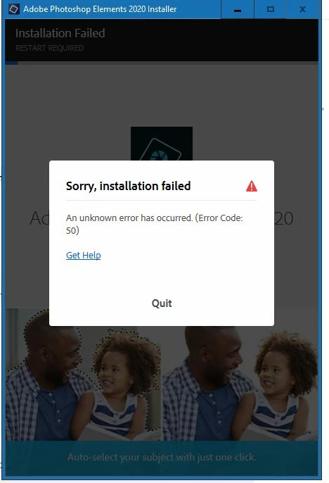Click the Quit button in the dialog
The height and width of the screenshot is (483, 329).
point(162,303)
